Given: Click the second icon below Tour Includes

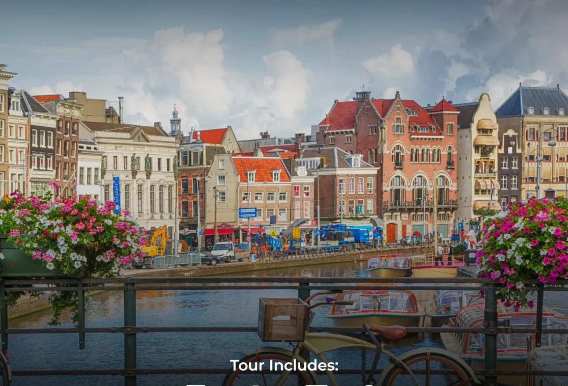Looking at the screenshot, I should click(x=255, y=385).
